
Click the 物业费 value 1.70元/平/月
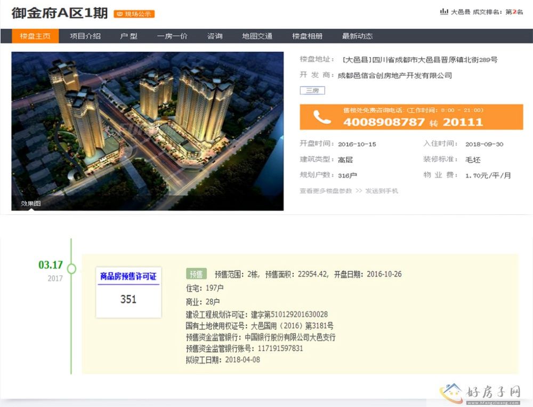pos(488,175)
